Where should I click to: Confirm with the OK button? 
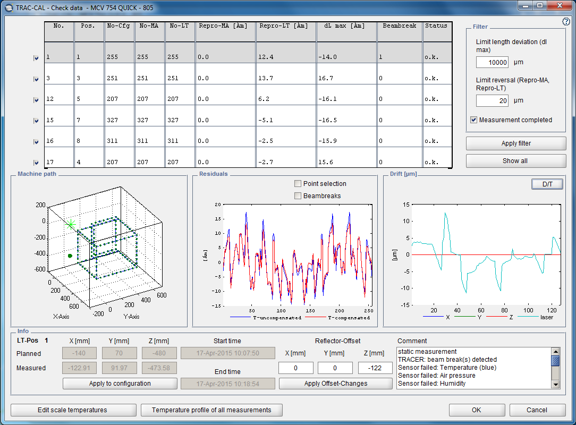[x=477, y=410]
